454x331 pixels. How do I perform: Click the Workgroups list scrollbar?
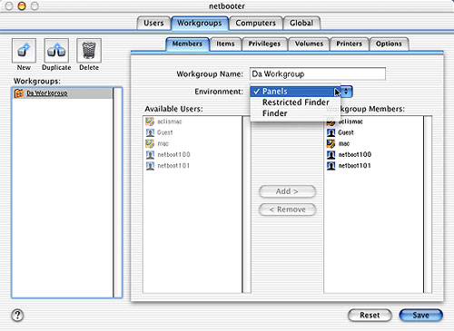(117, 192)
